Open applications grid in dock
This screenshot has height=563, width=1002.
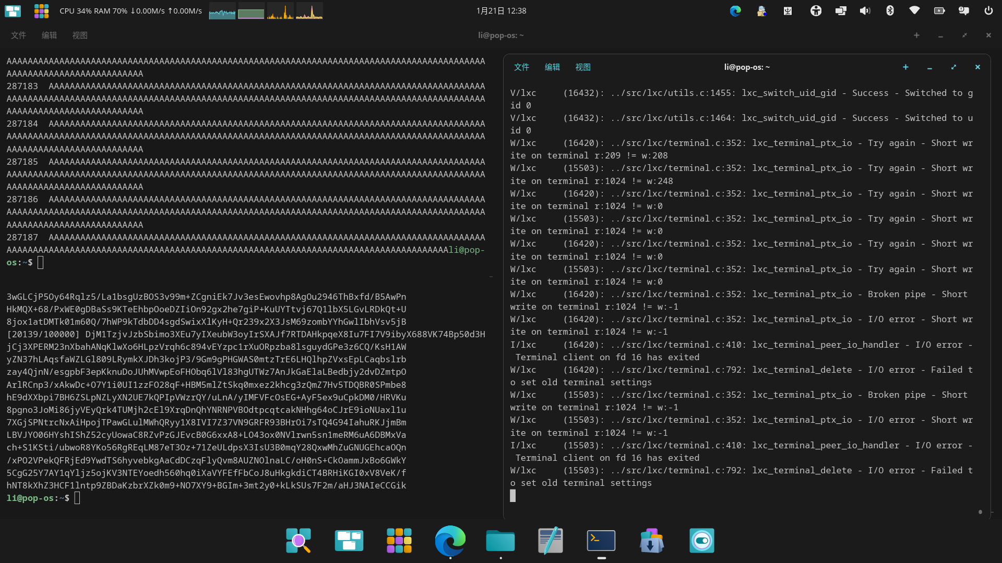(399, 541)
